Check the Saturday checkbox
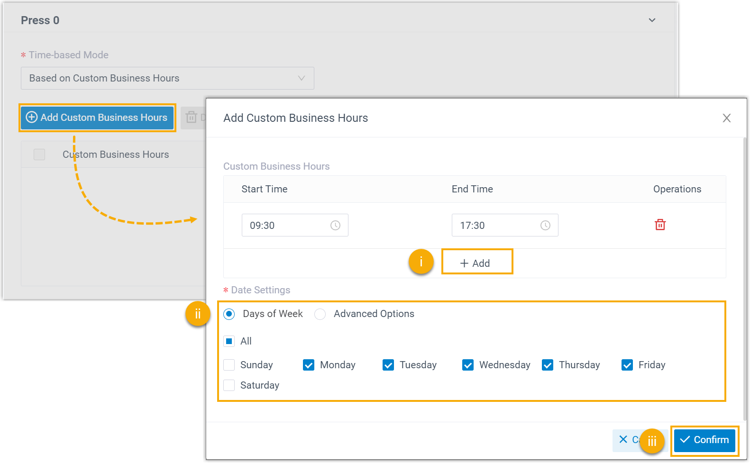The image size is (750, 463). point(229,385)
